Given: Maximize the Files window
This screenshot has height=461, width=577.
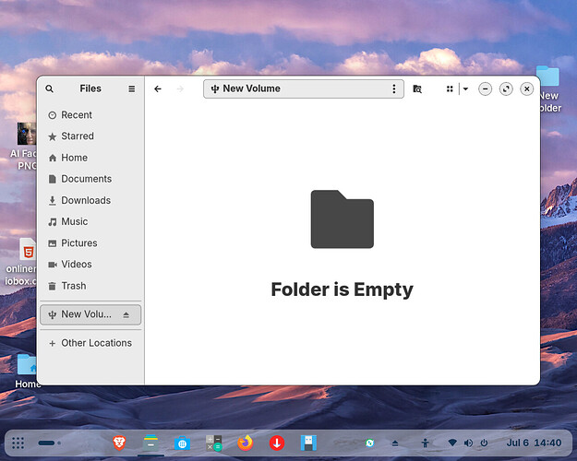Looking at the screenshot, I should [x=506, y=89].
